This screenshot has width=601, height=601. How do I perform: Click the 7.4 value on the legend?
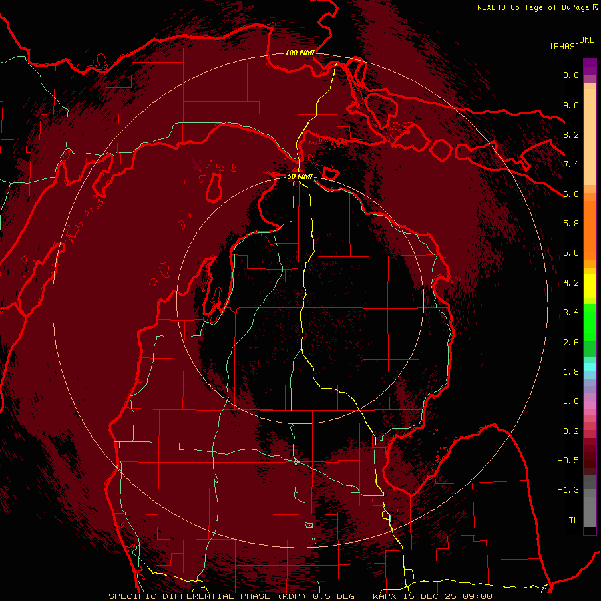(571, 164)
